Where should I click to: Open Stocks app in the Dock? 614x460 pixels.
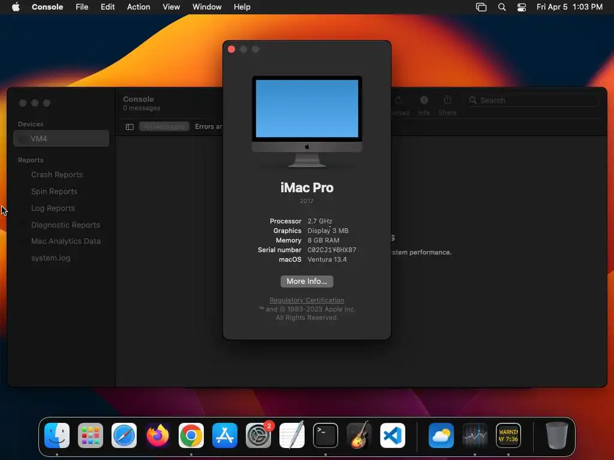coord(475,435)
